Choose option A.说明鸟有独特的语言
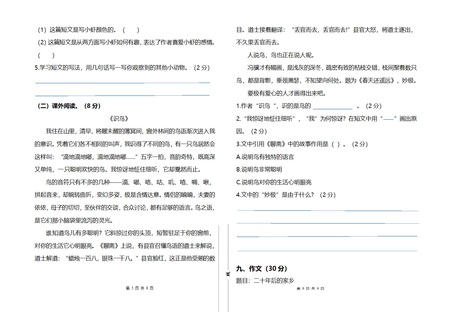The image size is (451, 312). (265, 157)
